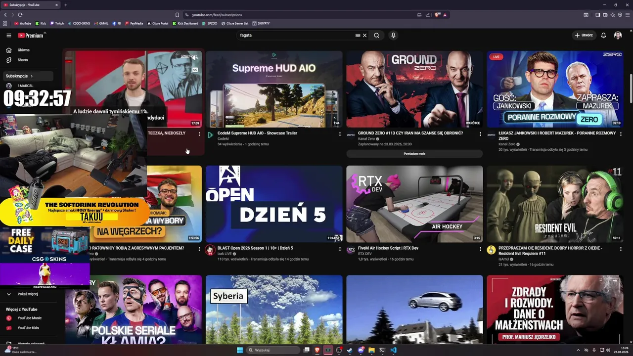
Task: Open the account avatar menu
Action: 618,35
